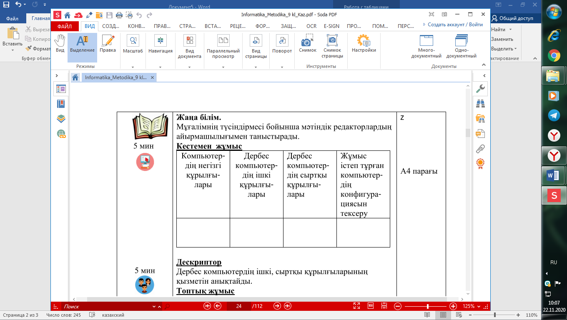
Task: Click the Поиск search field in bottom bar
Action: pos(107,306)
